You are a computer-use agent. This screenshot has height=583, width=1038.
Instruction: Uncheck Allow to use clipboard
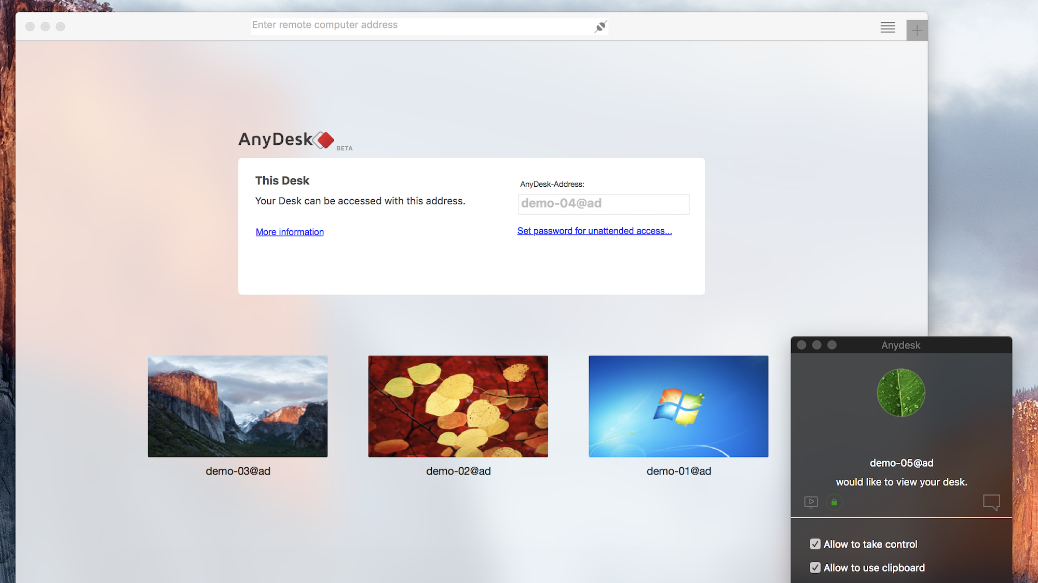[x=815, y=567]
